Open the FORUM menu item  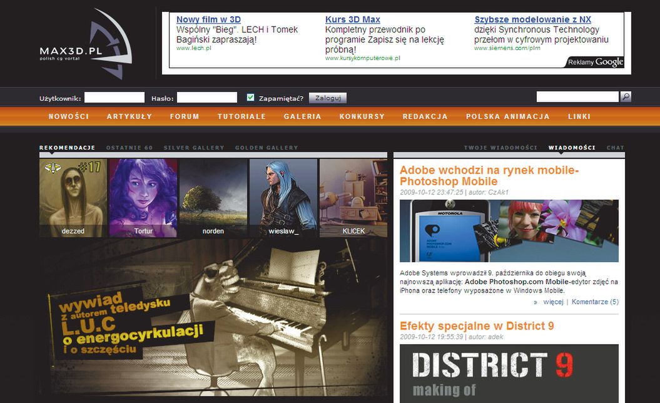click(185, 116)
